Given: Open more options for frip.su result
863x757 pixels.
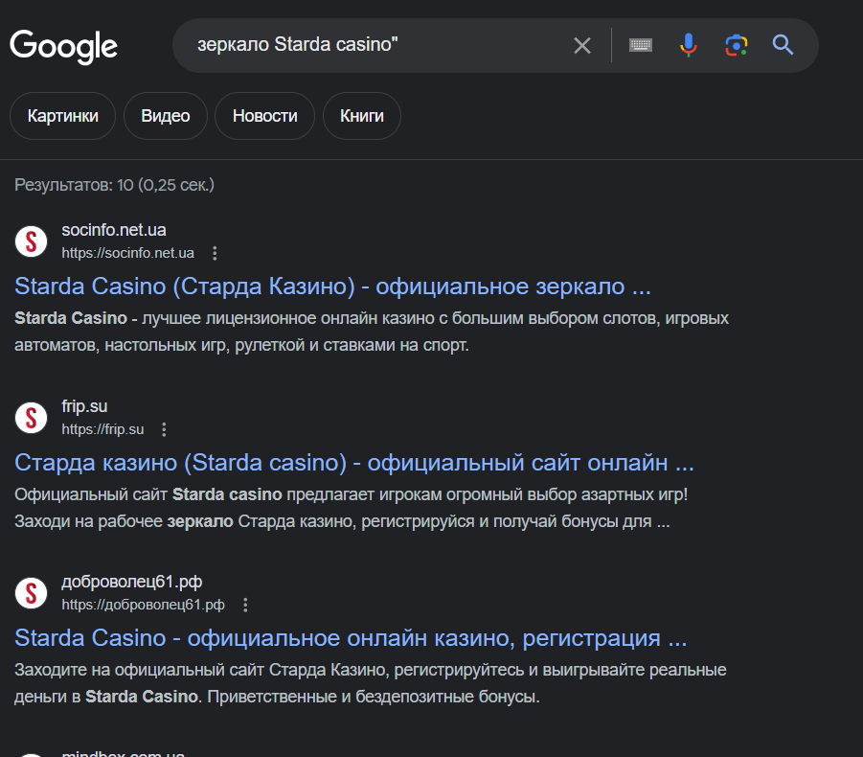Looking at the screenshot, I should click(164, 429).
